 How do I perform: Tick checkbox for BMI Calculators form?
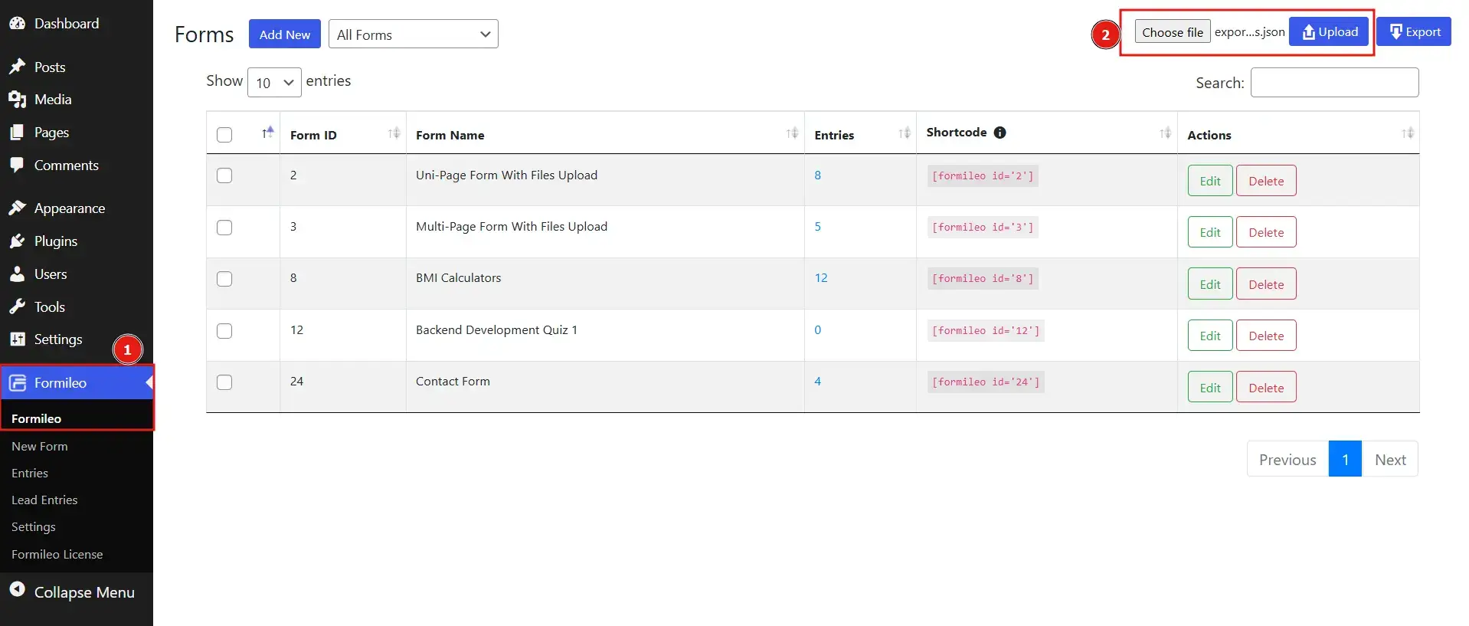[x=224, y=279]
